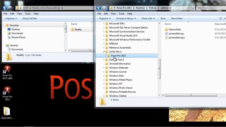The height and width of the screenshot is (127, 226).
Task: Open Poser Pro 2012 (x86) desktop shortcut
Action: (x=7, y=72)
